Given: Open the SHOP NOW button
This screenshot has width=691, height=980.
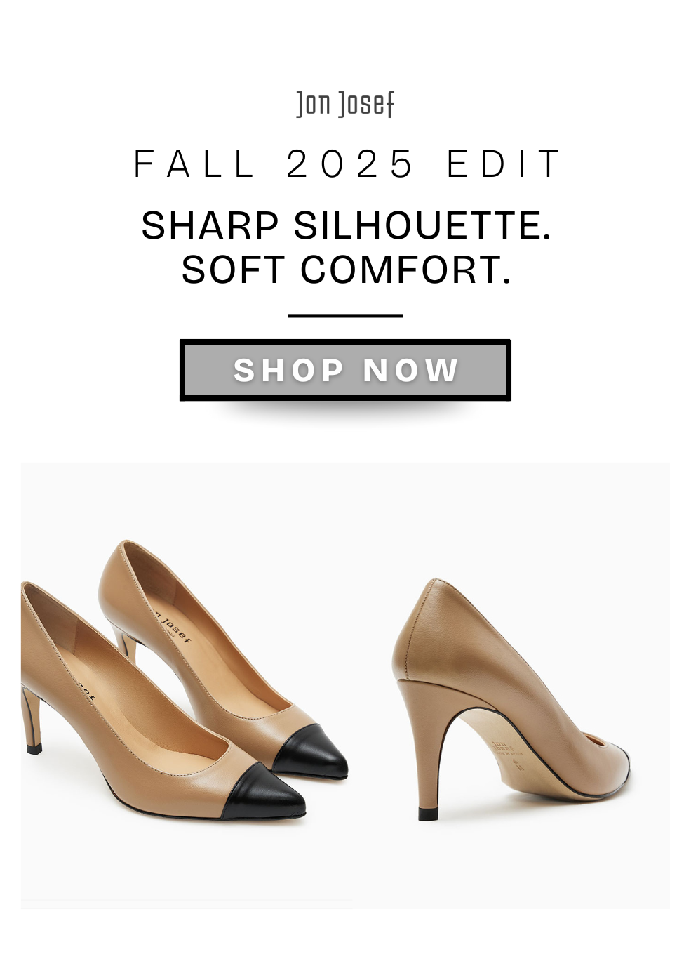Looking at the screenshot, I should pyautogui.click(x=345, y=370).
